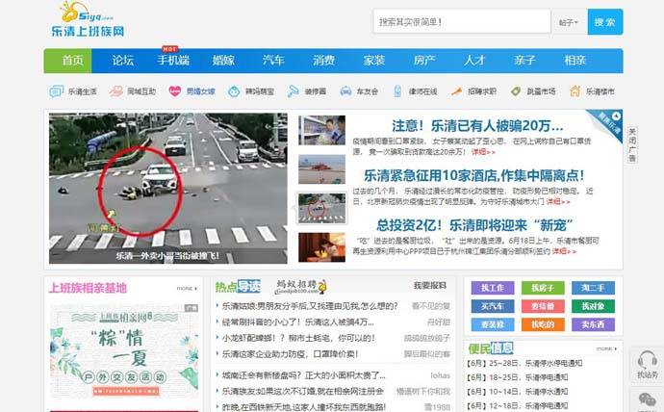This screenshot has height=412, width=664.
Task: Click the pink heart icon for 男婚女嫁
Action: (x=174, y=91)
